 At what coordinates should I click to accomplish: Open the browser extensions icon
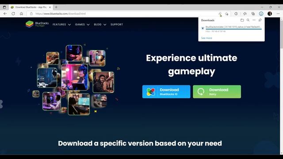click(236, 14)
